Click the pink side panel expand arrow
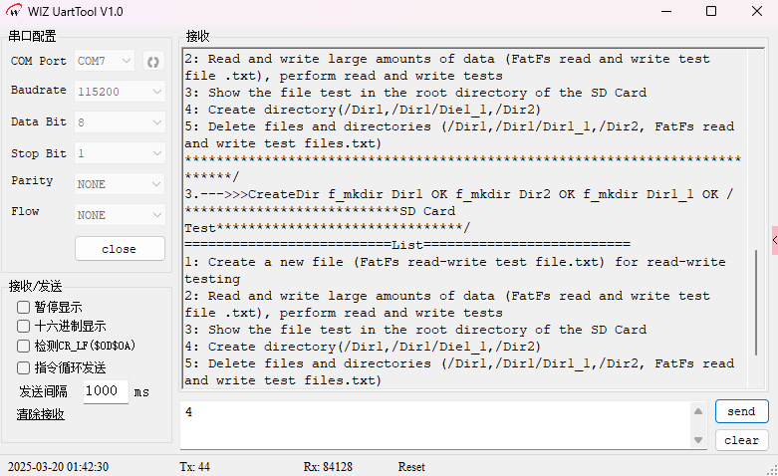 click(774, 239)
